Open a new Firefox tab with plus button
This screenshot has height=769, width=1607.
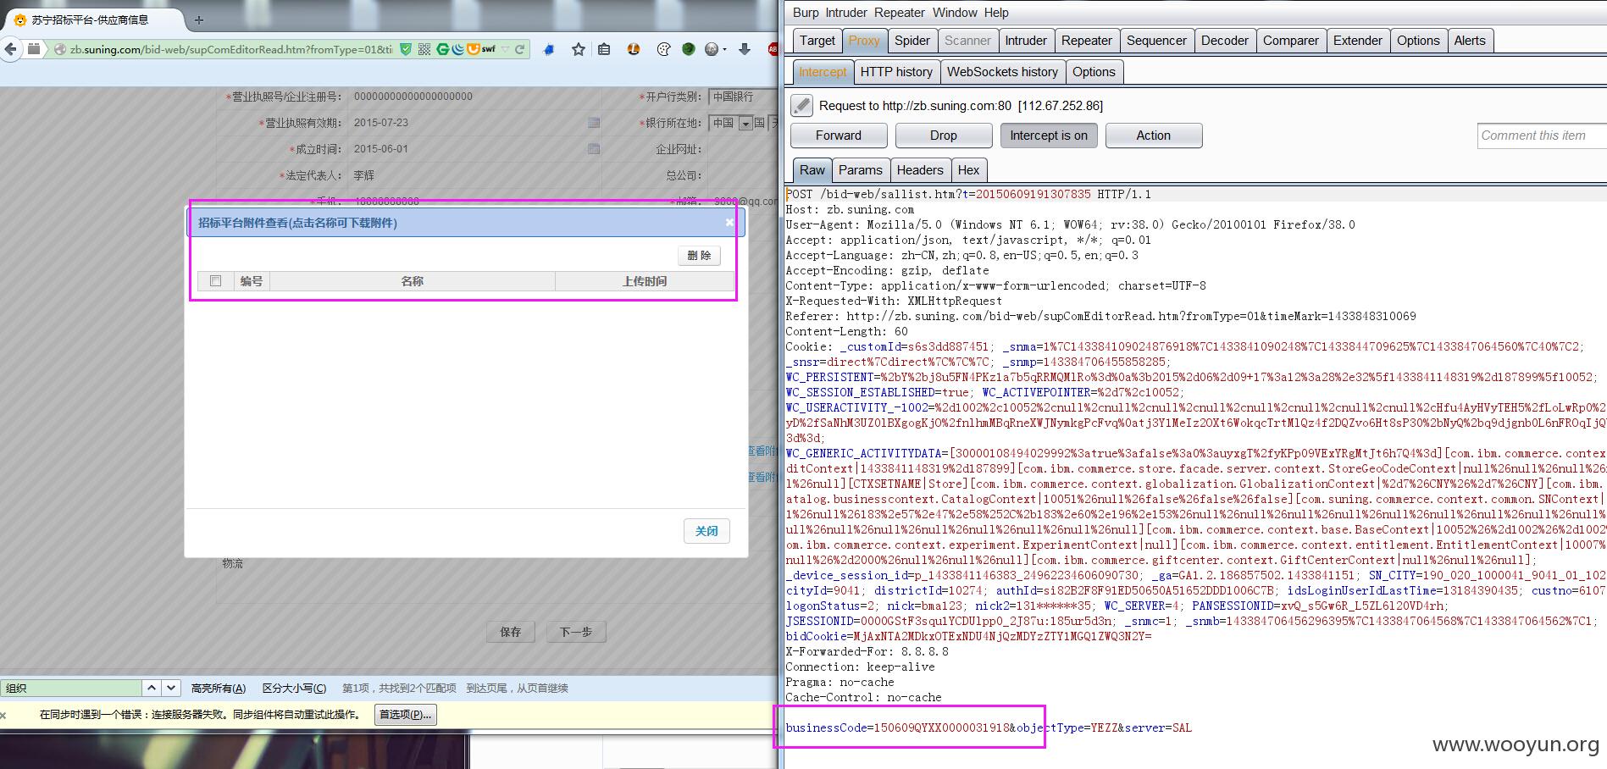pyautogui.click(x=199, y=19)
